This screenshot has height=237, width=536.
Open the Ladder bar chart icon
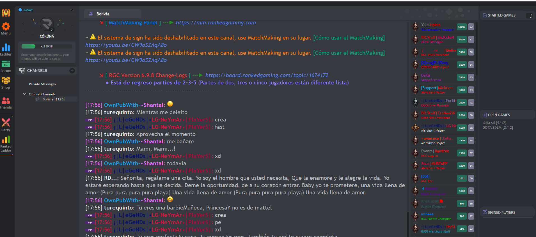6,47
